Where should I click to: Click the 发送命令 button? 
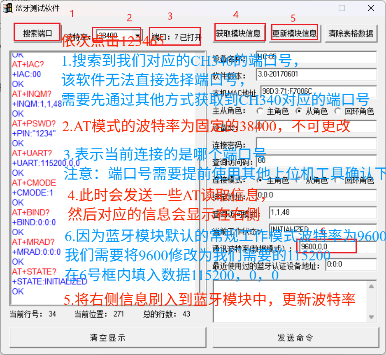pos(295,338)
